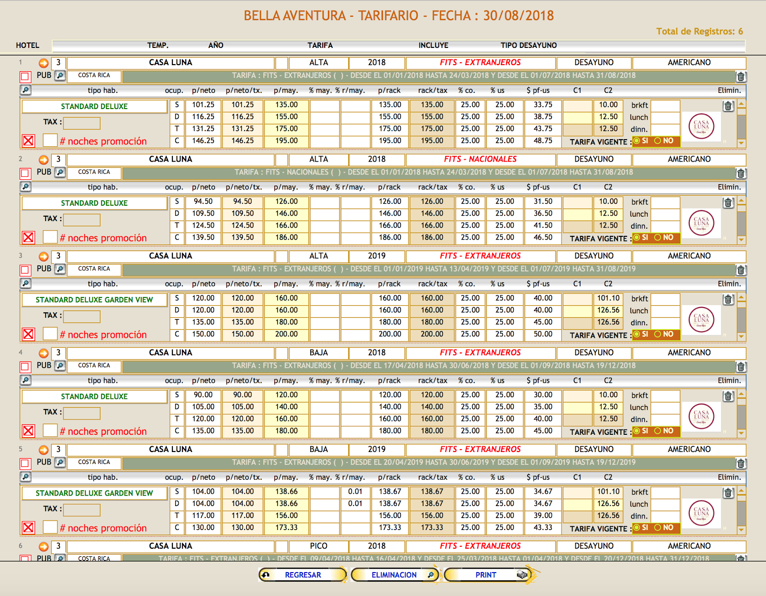Click the HOTEL column header
Screen dimensions: 766x596
[27, 45]
